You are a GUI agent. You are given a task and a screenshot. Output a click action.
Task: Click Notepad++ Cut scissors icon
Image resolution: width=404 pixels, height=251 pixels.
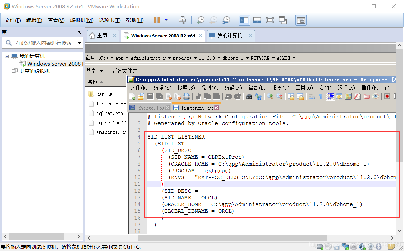tap(198, 96)
